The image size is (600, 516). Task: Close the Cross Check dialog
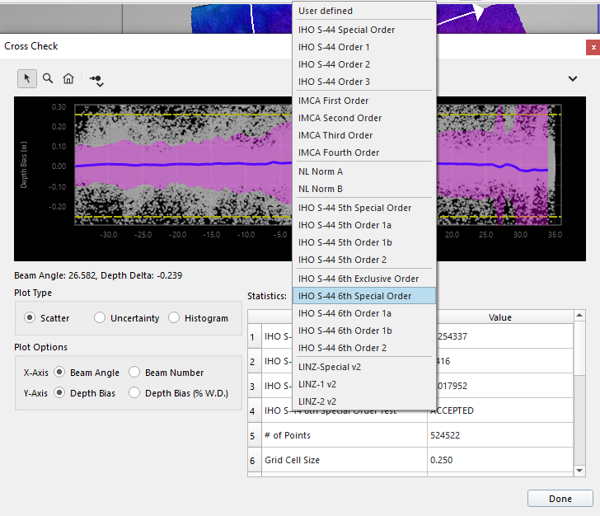[x=592, y=47]
